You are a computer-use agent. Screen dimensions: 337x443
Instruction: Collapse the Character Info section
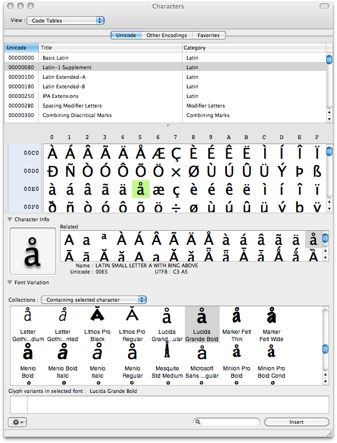click(10, 219)
